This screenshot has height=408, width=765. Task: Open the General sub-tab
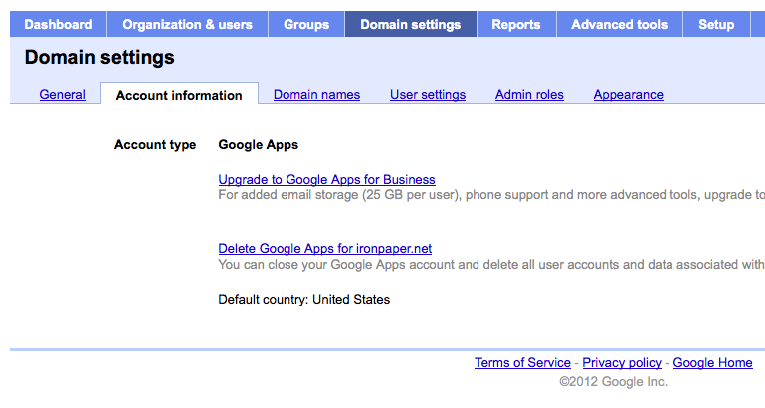(x=63, y=95)
